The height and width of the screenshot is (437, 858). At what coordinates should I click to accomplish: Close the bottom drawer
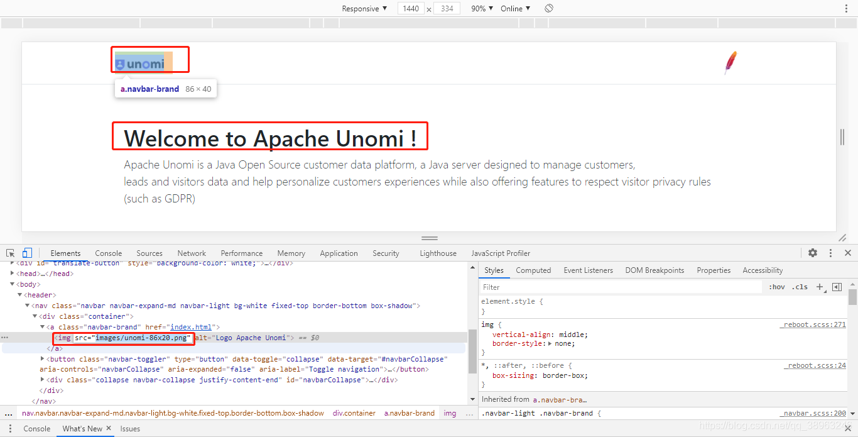[848, 428]
